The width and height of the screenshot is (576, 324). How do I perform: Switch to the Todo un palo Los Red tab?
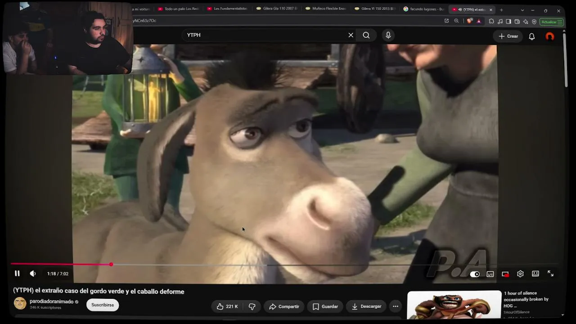(x=178, y=9)
